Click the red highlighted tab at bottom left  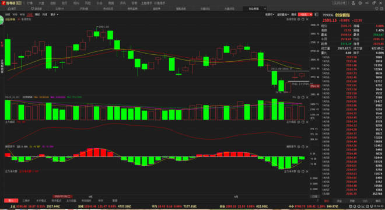click(11, 201)
